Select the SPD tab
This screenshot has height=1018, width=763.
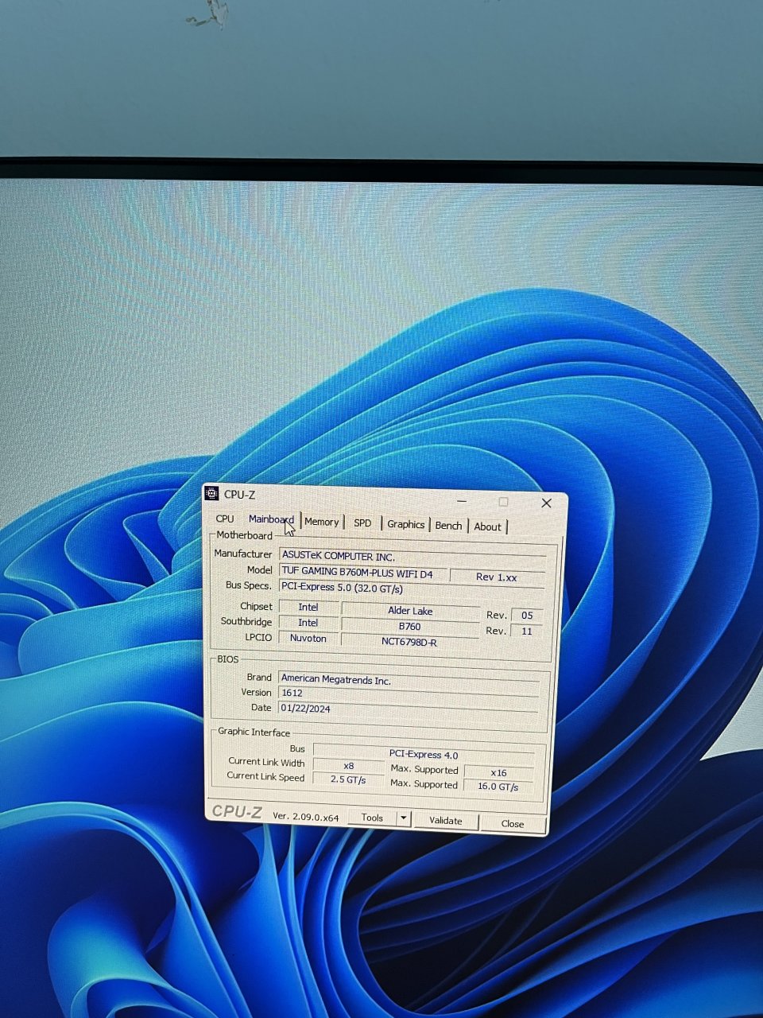(x=362, y=523)
